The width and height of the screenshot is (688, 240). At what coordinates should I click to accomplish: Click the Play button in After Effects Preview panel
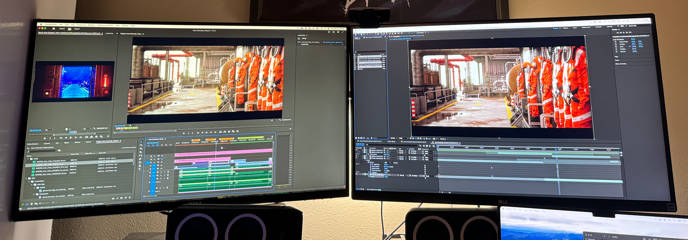point(624,32)
